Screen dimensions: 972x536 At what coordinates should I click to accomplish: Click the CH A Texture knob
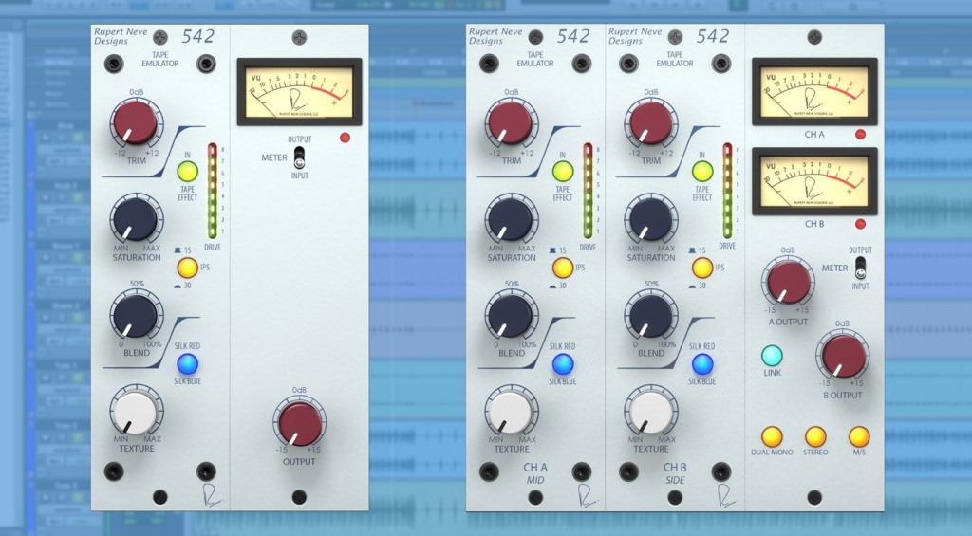point(511,412)
